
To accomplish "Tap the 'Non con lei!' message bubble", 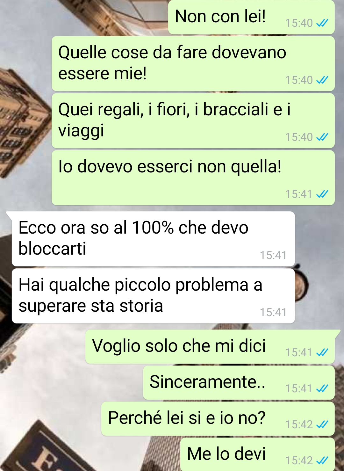I will (x=251, y=17).
